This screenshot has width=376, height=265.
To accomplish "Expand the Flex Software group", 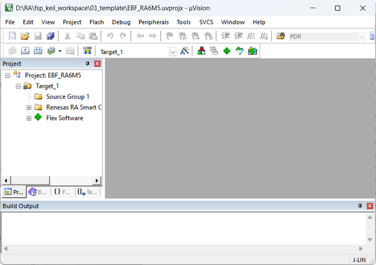I will pyautogui.click(x=29, y=118).
